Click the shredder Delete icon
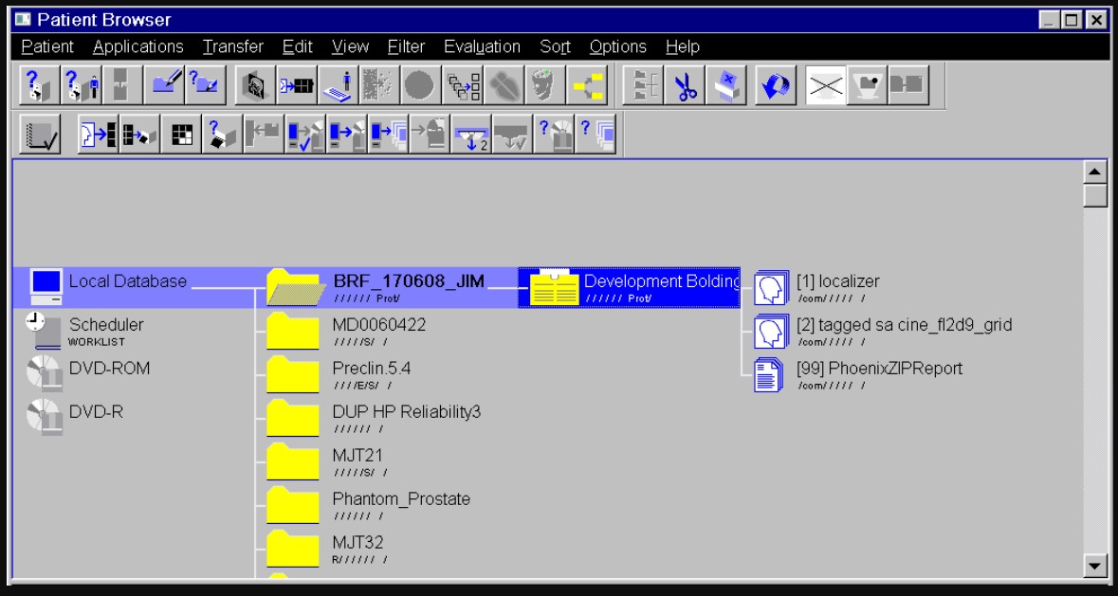The image size is (1118, 596). pyautogui.click(x=725, y=85)
